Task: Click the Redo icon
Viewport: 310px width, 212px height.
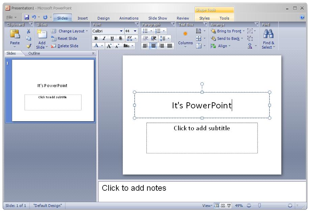Action: pos(45,17)
